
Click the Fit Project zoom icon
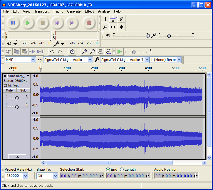click(x=108, y=51)
